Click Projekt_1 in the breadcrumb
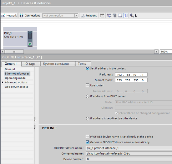Viewport: 172px width, 164px height. pyautogui.click(x=8, y=3)
